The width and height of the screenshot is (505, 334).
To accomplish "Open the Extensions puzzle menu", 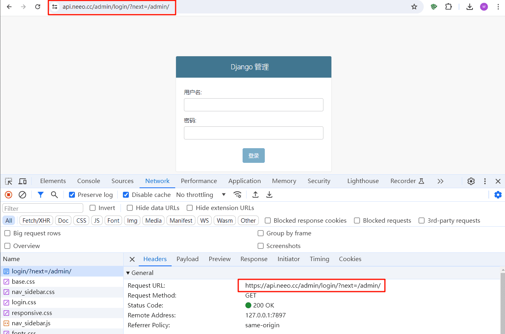I will click(448, 7).
